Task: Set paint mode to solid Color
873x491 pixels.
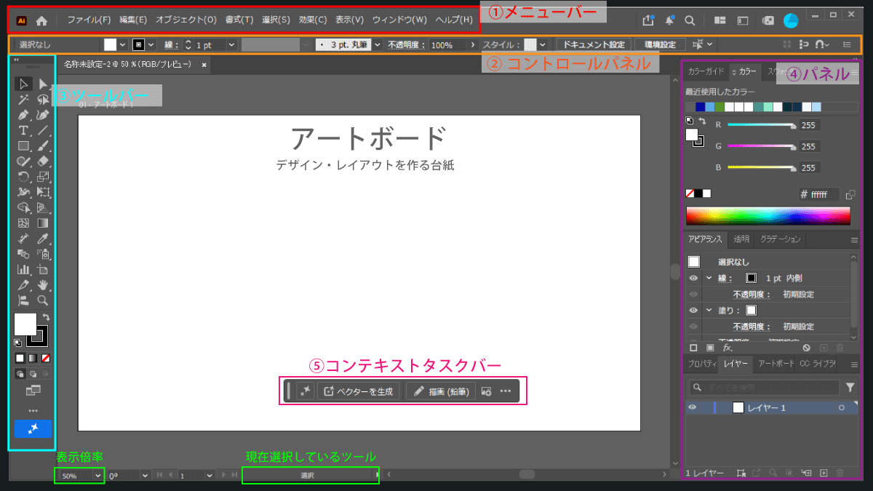Action: point(20,358)
